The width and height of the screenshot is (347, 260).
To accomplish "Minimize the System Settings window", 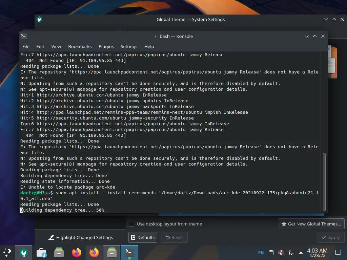I will point(326,19).
